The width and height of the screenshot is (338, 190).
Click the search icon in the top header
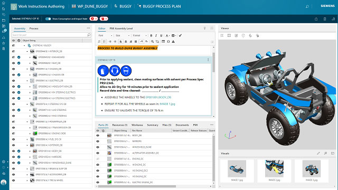coord(307,6)
